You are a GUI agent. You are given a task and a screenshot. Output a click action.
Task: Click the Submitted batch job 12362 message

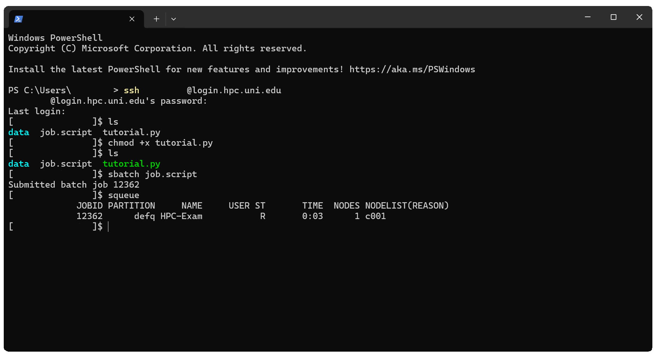tap(74, 185)
